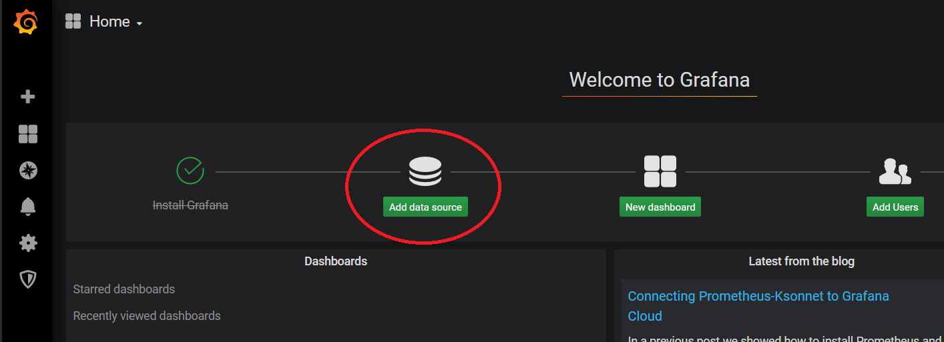Click the database stack icon
This screenshot has width=944, height=342.
pyautogui.click(x=425, y=171)
